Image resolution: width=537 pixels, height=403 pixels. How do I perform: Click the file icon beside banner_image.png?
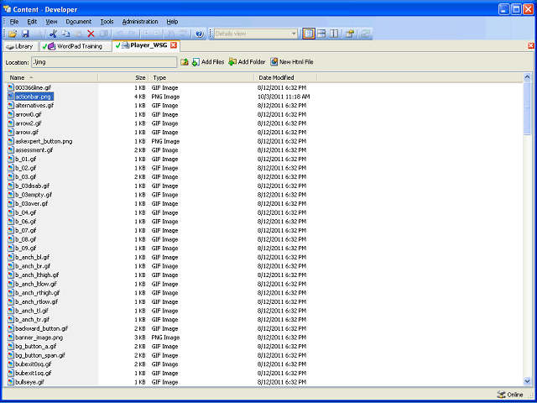click(11, 338)
